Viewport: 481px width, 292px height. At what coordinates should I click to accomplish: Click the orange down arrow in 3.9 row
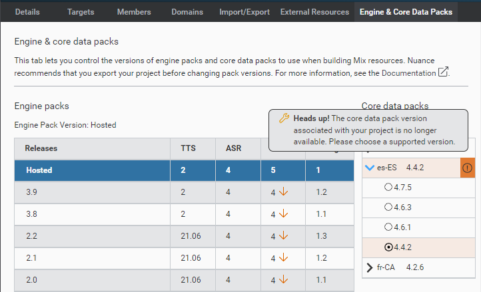click(283, 192)
